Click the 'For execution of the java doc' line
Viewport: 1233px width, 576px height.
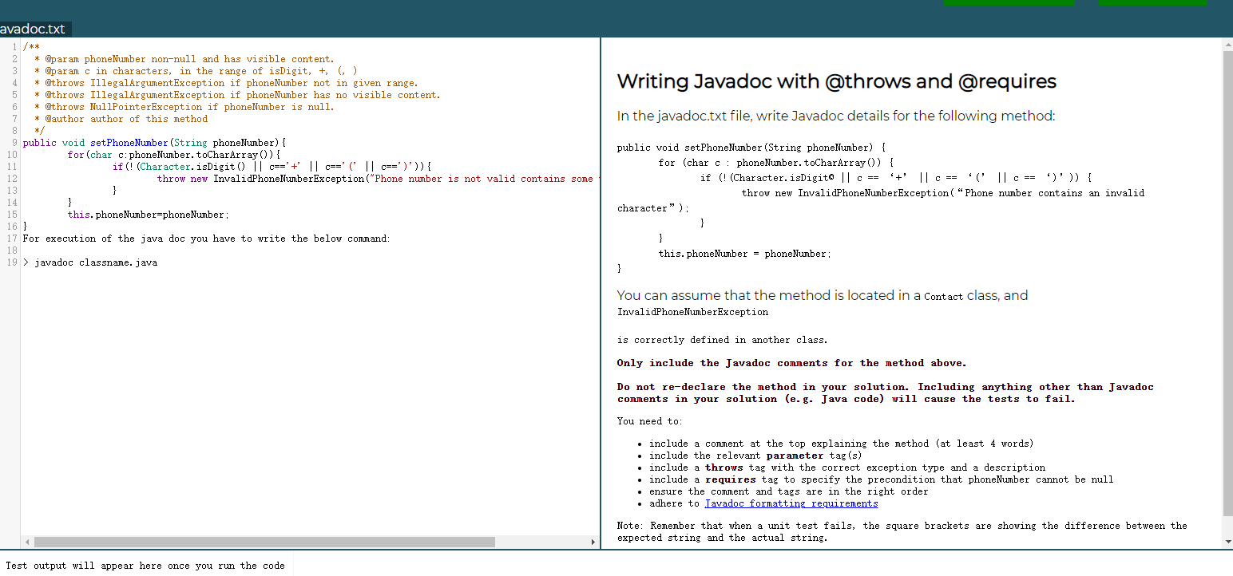coord(207,239)
